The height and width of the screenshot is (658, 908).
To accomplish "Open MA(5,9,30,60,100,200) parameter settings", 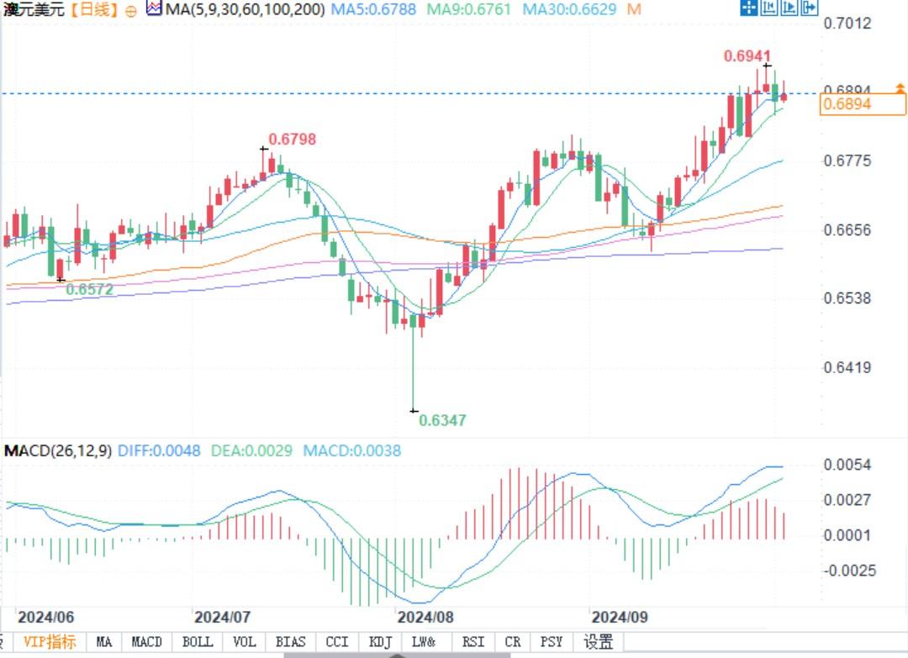I will pyautogui.click(x=245, y=9).
